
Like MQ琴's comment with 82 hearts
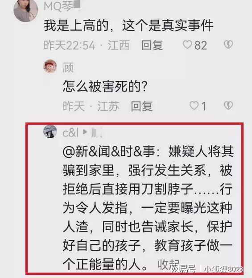pos(187,45)
